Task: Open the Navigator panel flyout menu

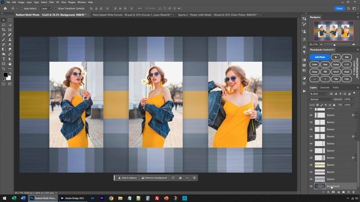Action: (x=358, y=17)
